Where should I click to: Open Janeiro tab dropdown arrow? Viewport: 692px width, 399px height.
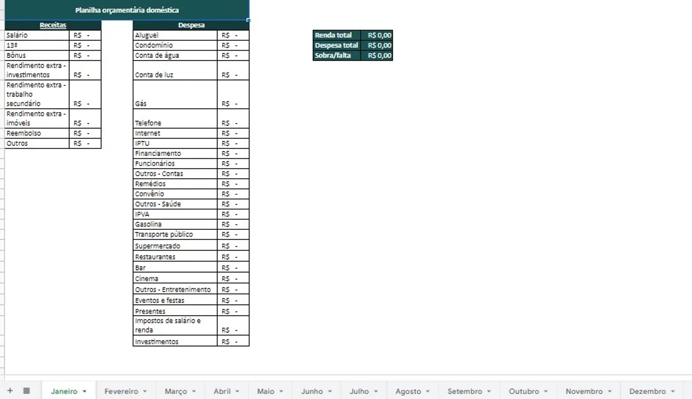pyautogui.click(x=84, y=391)
